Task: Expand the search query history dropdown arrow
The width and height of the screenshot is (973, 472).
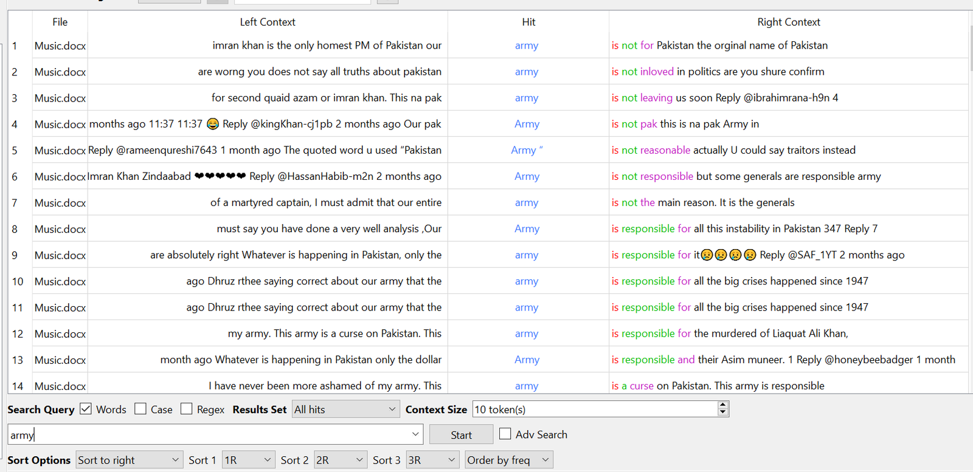Action: click(416, 434)
